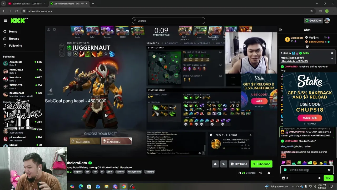This screenshot has width=337, height=190.
Task: Click the CLICK HERE Stake ad button
Action: coord(310,118)
